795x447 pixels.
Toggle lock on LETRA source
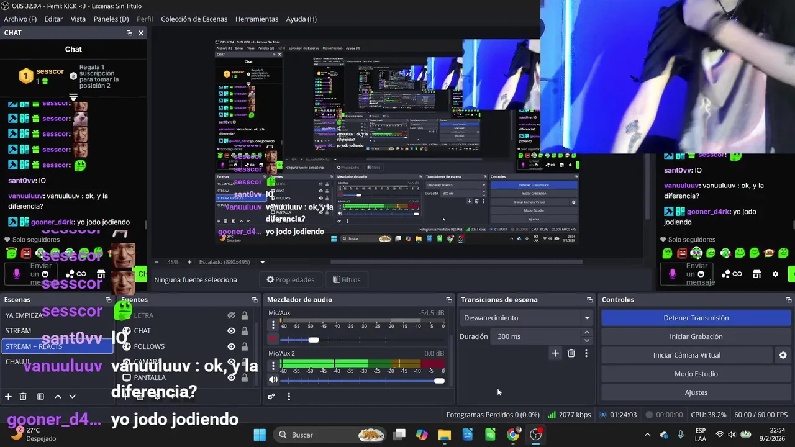tap(245, 315)
